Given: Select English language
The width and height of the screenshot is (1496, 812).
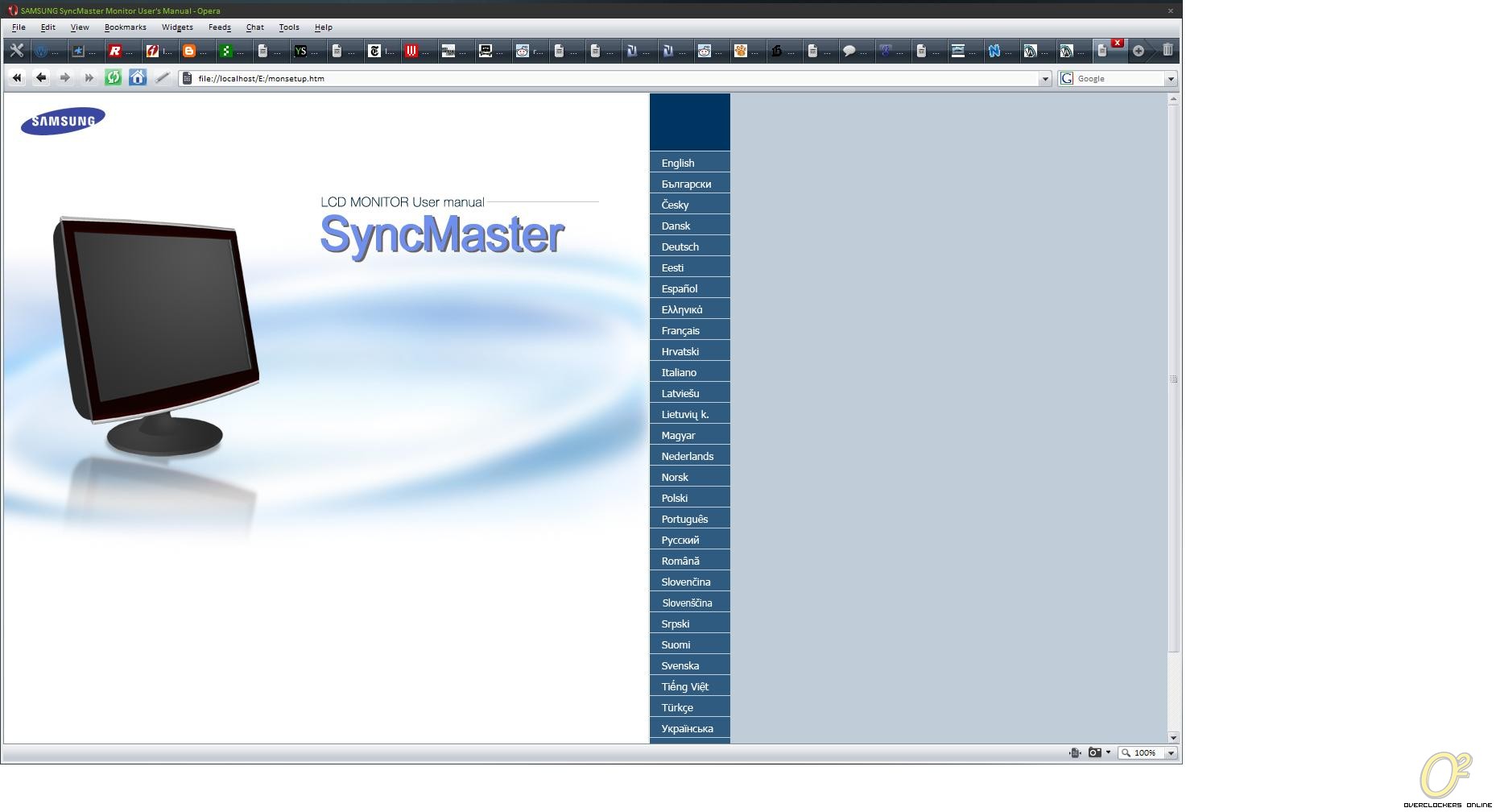Looking at the screenshot, I should point(690,163).
